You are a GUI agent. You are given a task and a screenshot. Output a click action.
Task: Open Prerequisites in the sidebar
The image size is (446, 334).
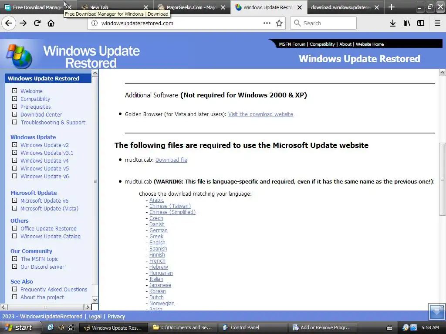(36, 107)
